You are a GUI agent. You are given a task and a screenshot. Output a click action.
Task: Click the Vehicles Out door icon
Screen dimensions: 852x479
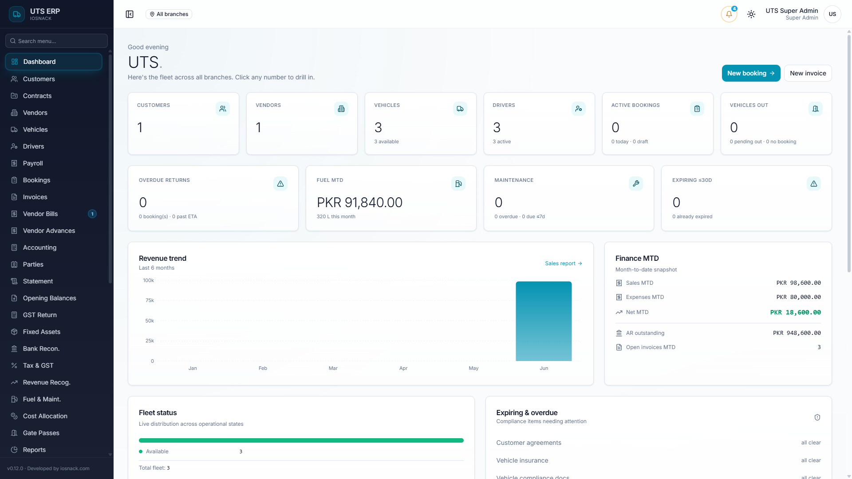816,109
